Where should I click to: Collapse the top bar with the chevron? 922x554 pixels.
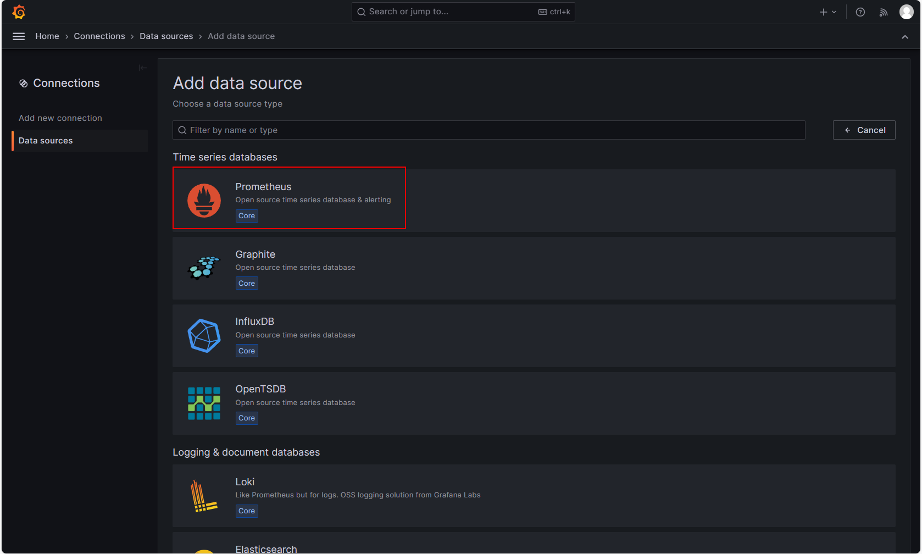pyautogui.click(x=905, y=37)
